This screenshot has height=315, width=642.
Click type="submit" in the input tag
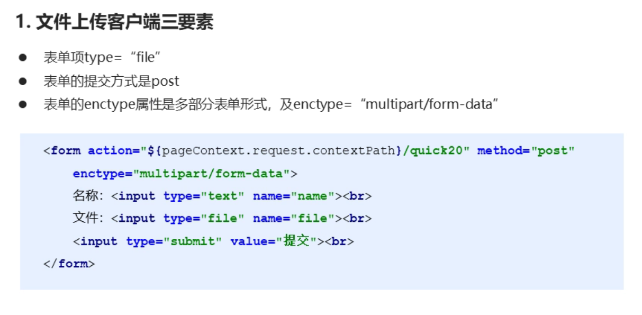(x=174, y=241)
